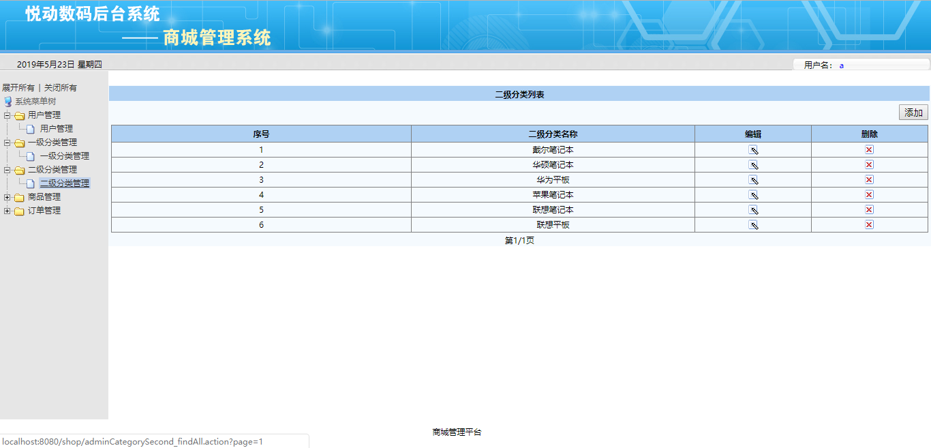Open the 订单管理 folder label
The width and height of the screenshot is (931, 448).
click(44, 211)
